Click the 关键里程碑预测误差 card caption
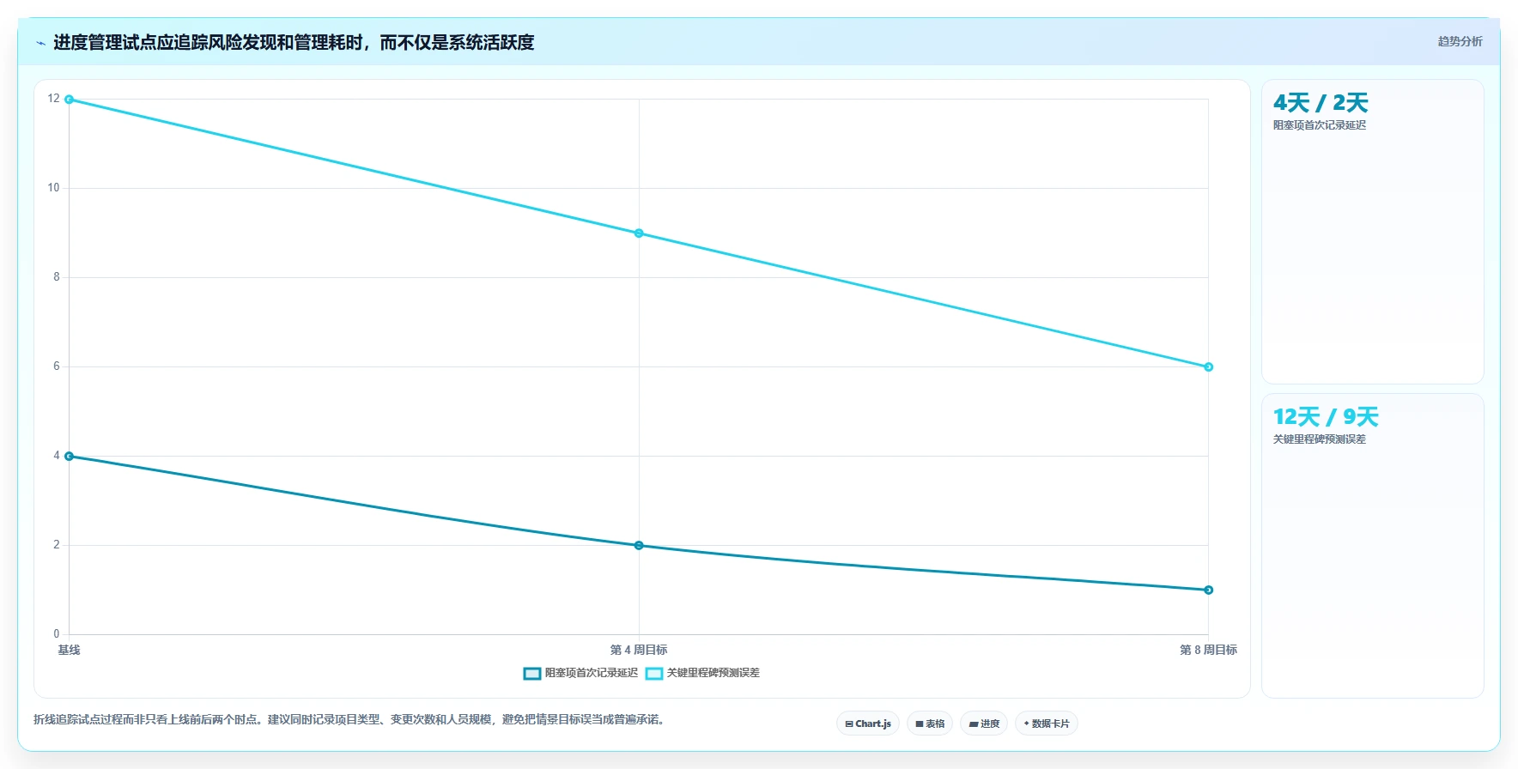 point(1320,439)
